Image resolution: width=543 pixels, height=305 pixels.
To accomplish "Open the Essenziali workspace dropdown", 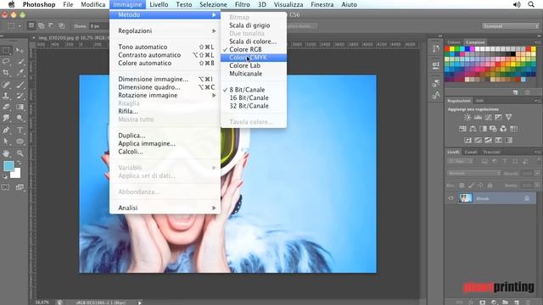I will pos(511,26).
